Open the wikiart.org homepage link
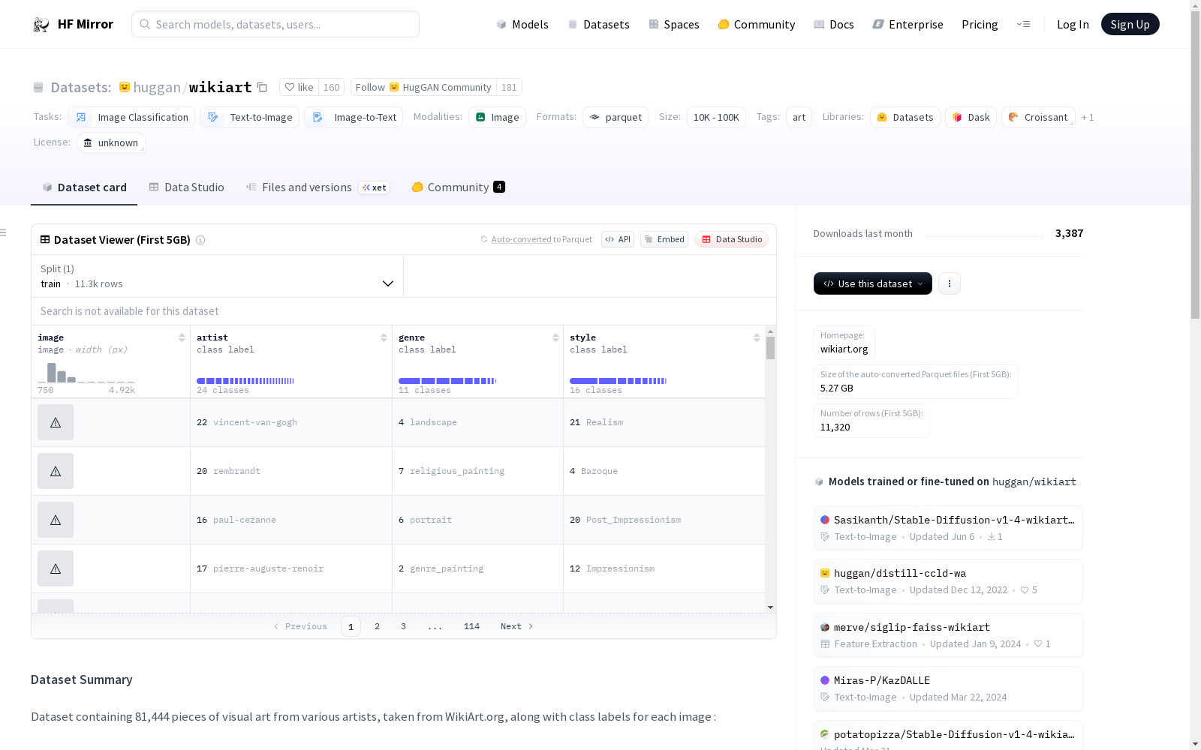This screenshot has height=750, width=1201. pos(844,349)
